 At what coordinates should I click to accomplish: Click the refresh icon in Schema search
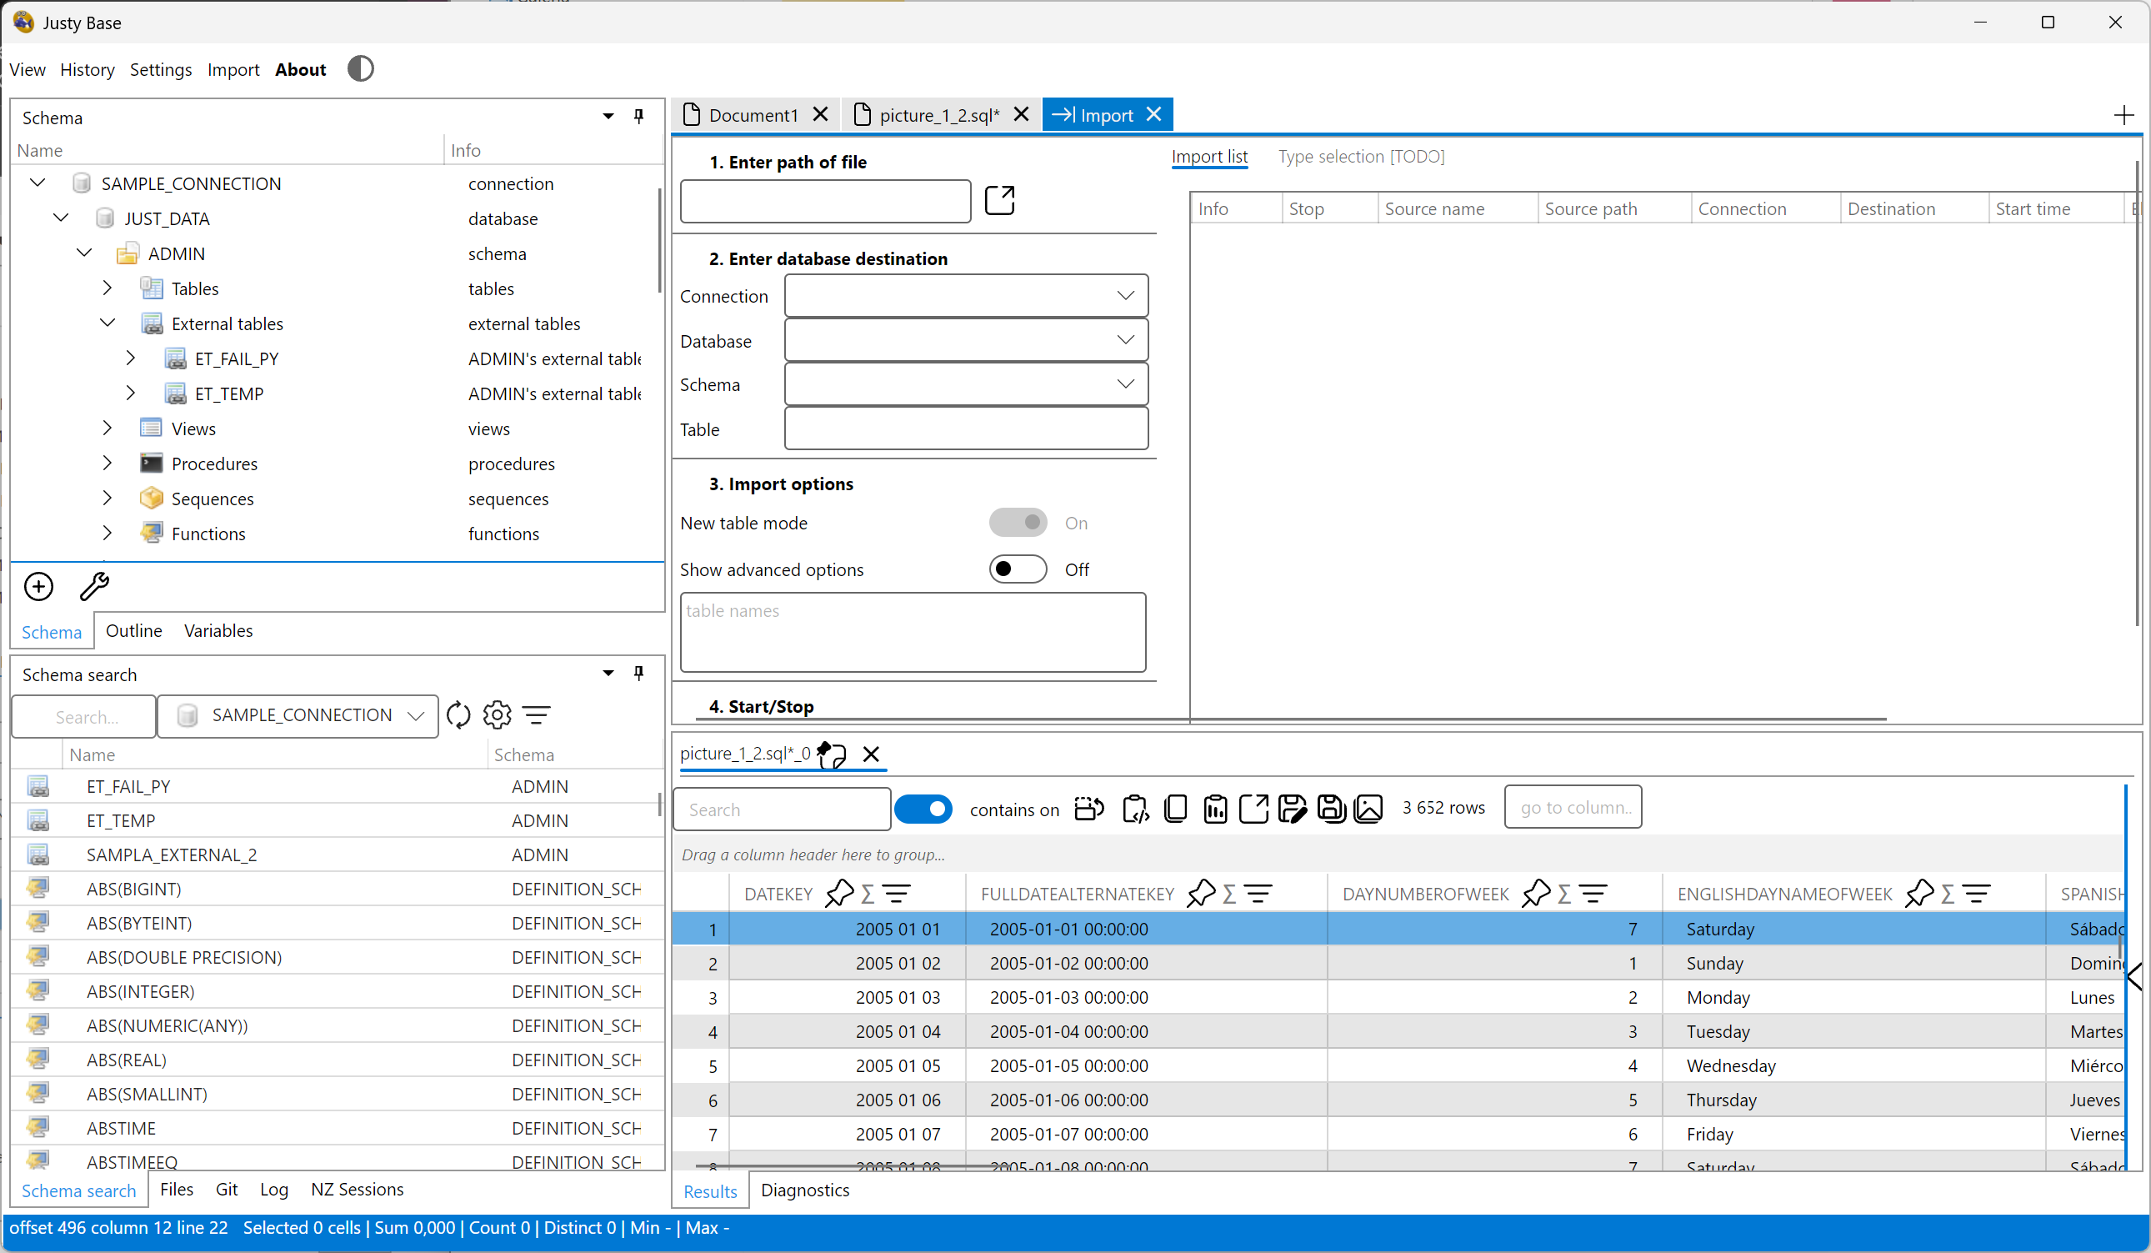point(458,715)
